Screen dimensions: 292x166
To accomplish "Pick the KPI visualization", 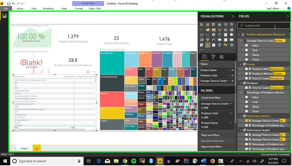I will point(231,40).
